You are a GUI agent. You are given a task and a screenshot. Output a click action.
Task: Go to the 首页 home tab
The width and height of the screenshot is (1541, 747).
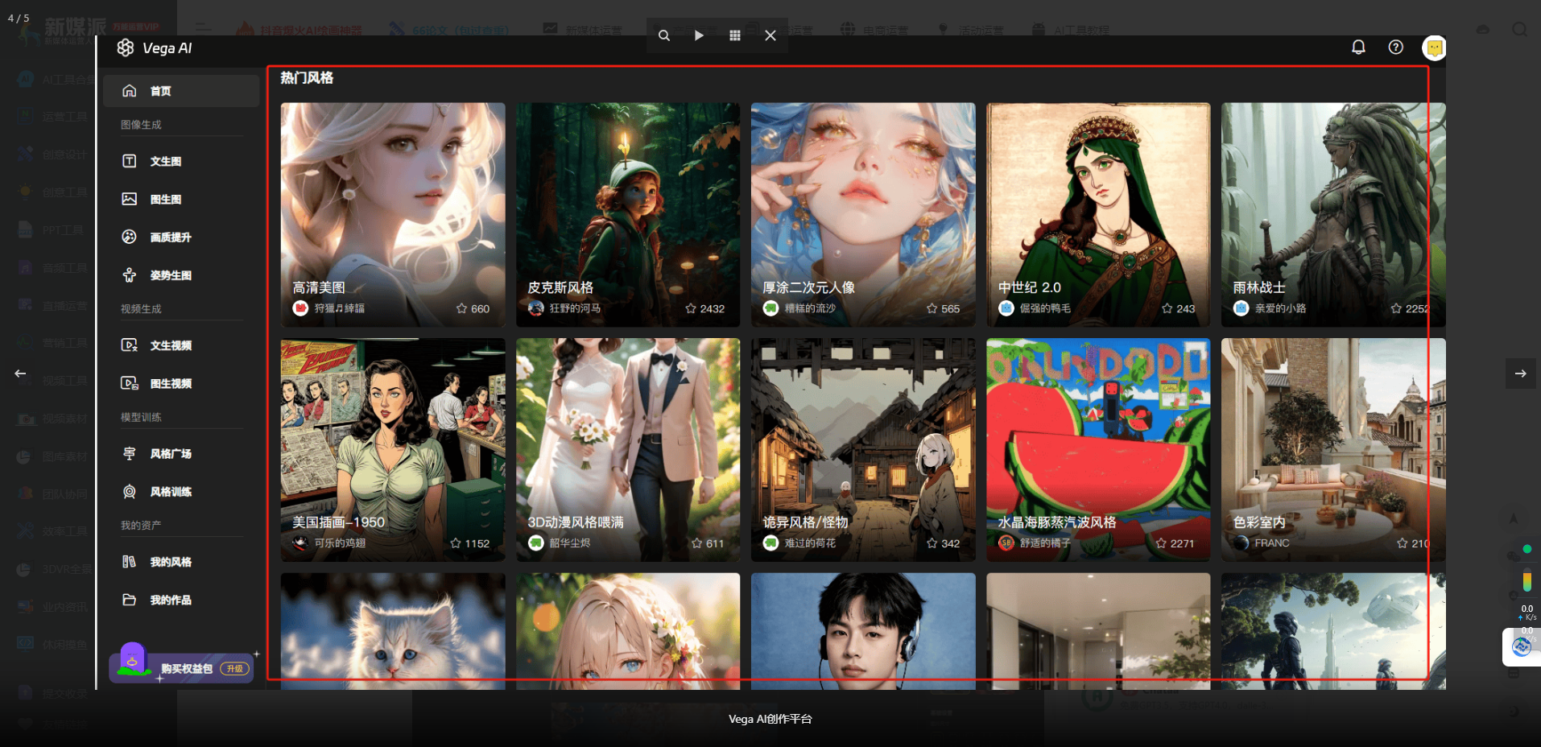[160, 91]
